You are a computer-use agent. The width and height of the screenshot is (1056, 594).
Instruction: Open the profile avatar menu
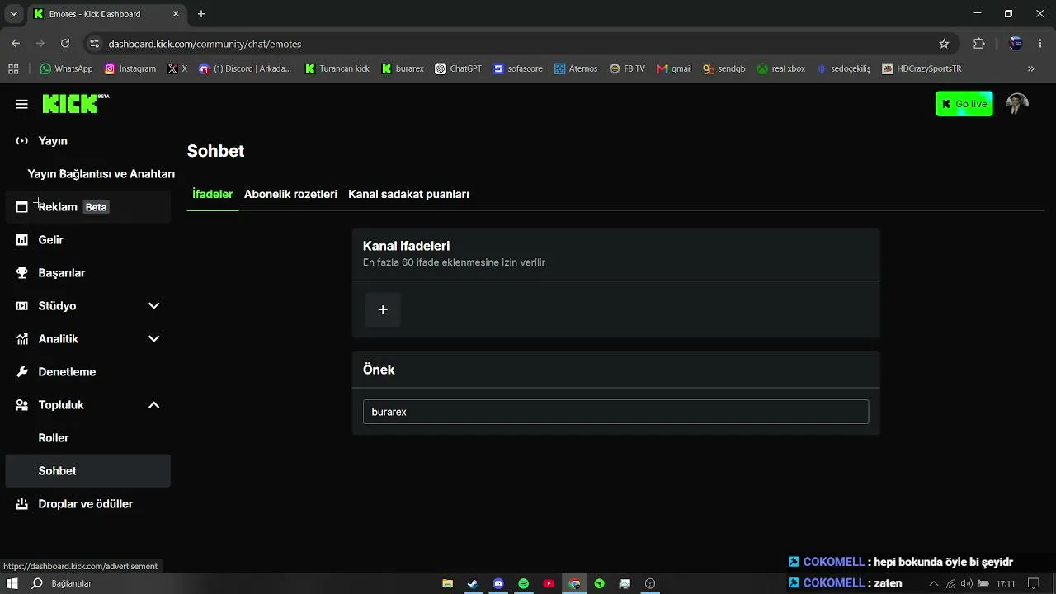(1017, 104)
